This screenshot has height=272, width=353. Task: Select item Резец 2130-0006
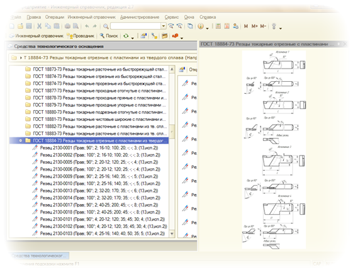pyautogui.click(x=96, y=169)
